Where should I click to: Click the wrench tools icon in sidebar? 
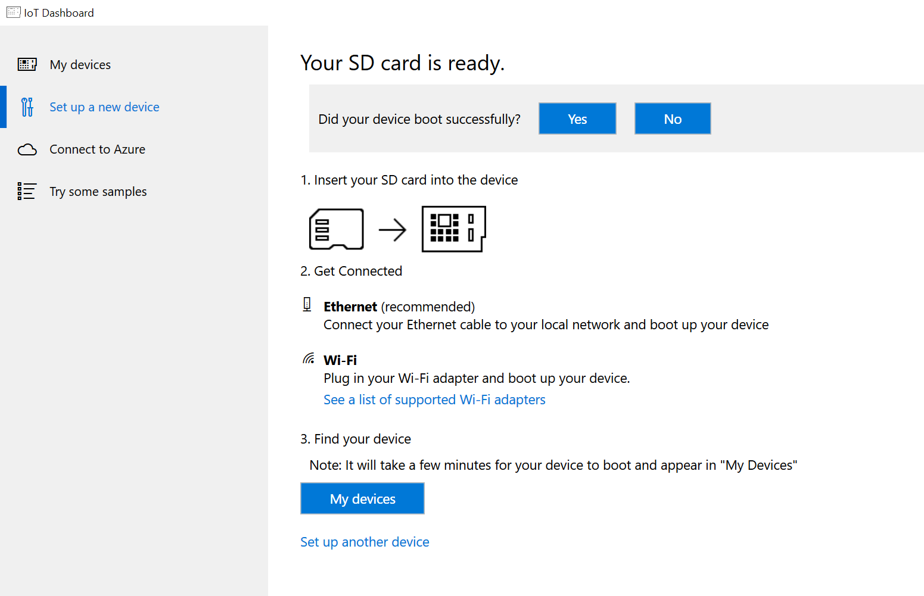click(x=27, y=107)
